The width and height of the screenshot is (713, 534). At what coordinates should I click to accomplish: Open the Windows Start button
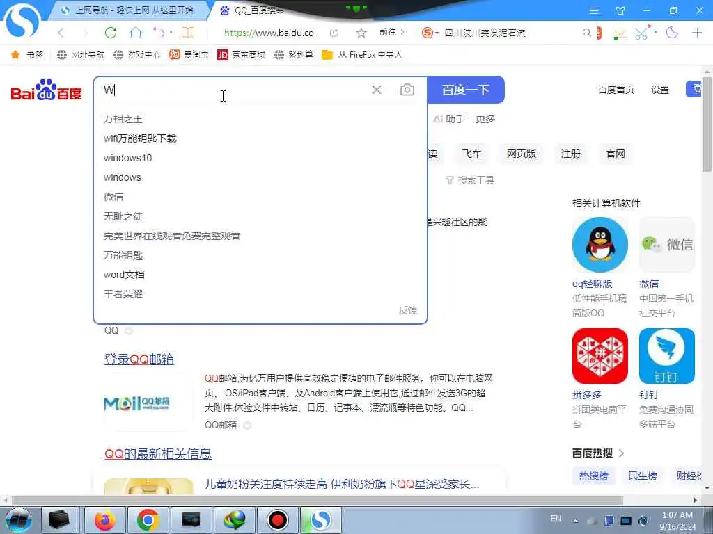click(x=19, y=520)
